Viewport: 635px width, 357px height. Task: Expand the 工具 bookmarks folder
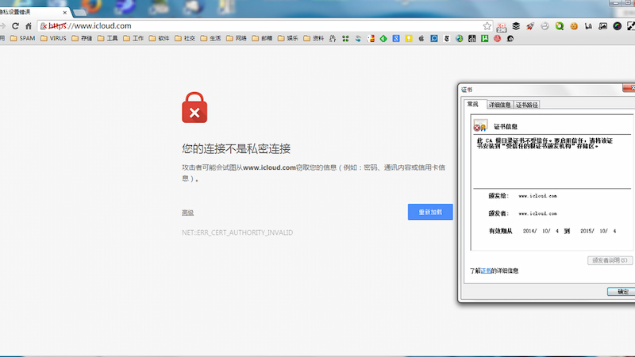click(x=108, y=38)
